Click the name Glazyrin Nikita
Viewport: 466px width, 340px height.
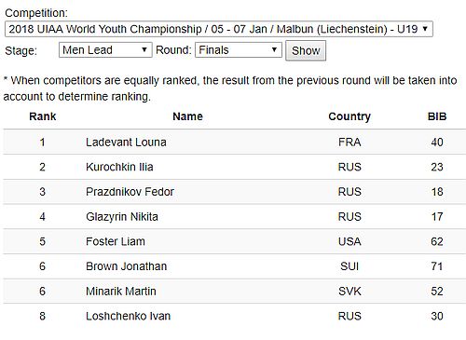tap(122, 217)
